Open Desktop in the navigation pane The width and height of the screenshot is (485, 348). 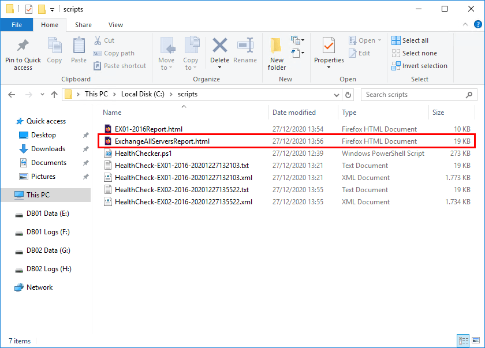pyautogui.click(x=43, y=135)
